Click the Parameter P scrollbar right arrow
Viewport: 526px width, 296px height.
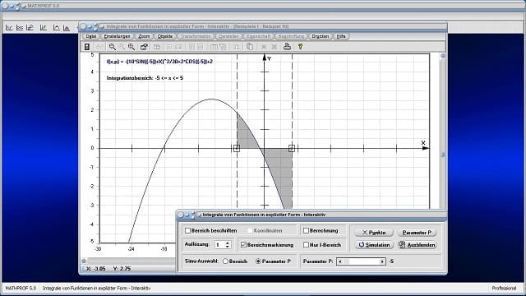[382, 261]
